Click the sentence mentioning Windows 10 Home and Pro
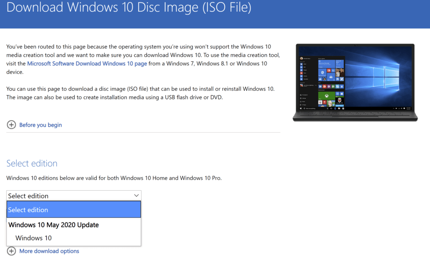The height and width of the screenshot is (257, 430). (114, 178)
